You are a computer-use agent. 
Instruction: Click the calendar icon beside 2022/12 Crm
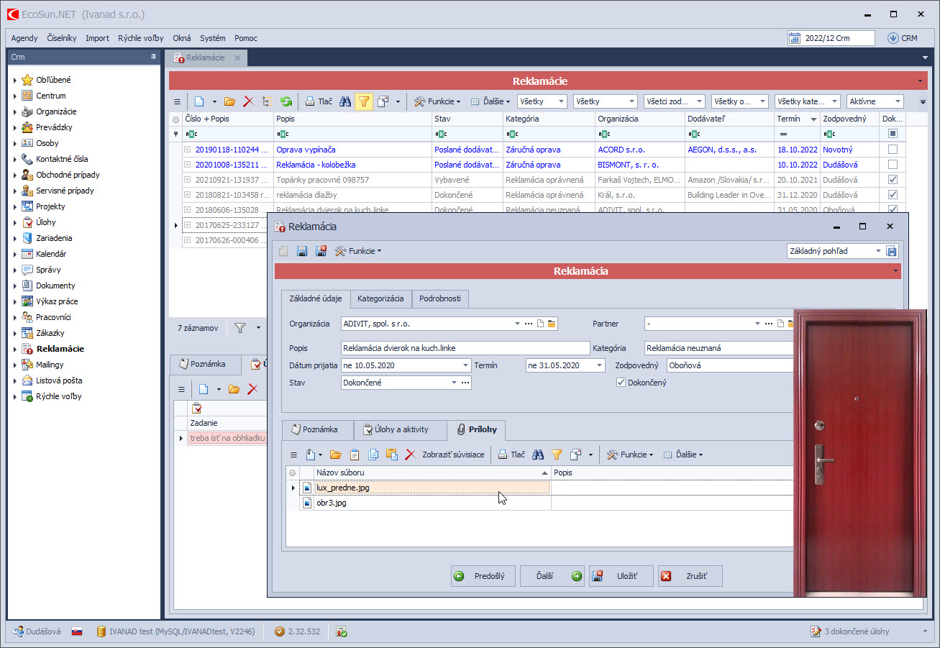coord(794,38)
